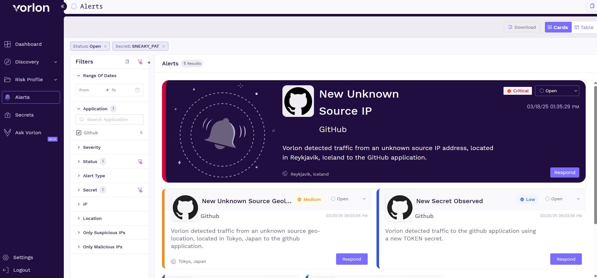Open Settings in the sidebar
The image size is (597, 278).
pyautogui.click(x=23, y=257)
